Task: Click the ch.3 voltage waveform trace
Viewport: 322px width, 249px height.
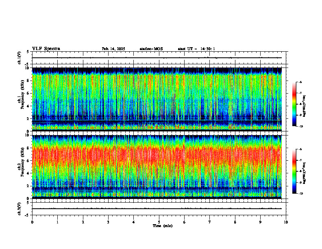Action: (157, 209)
